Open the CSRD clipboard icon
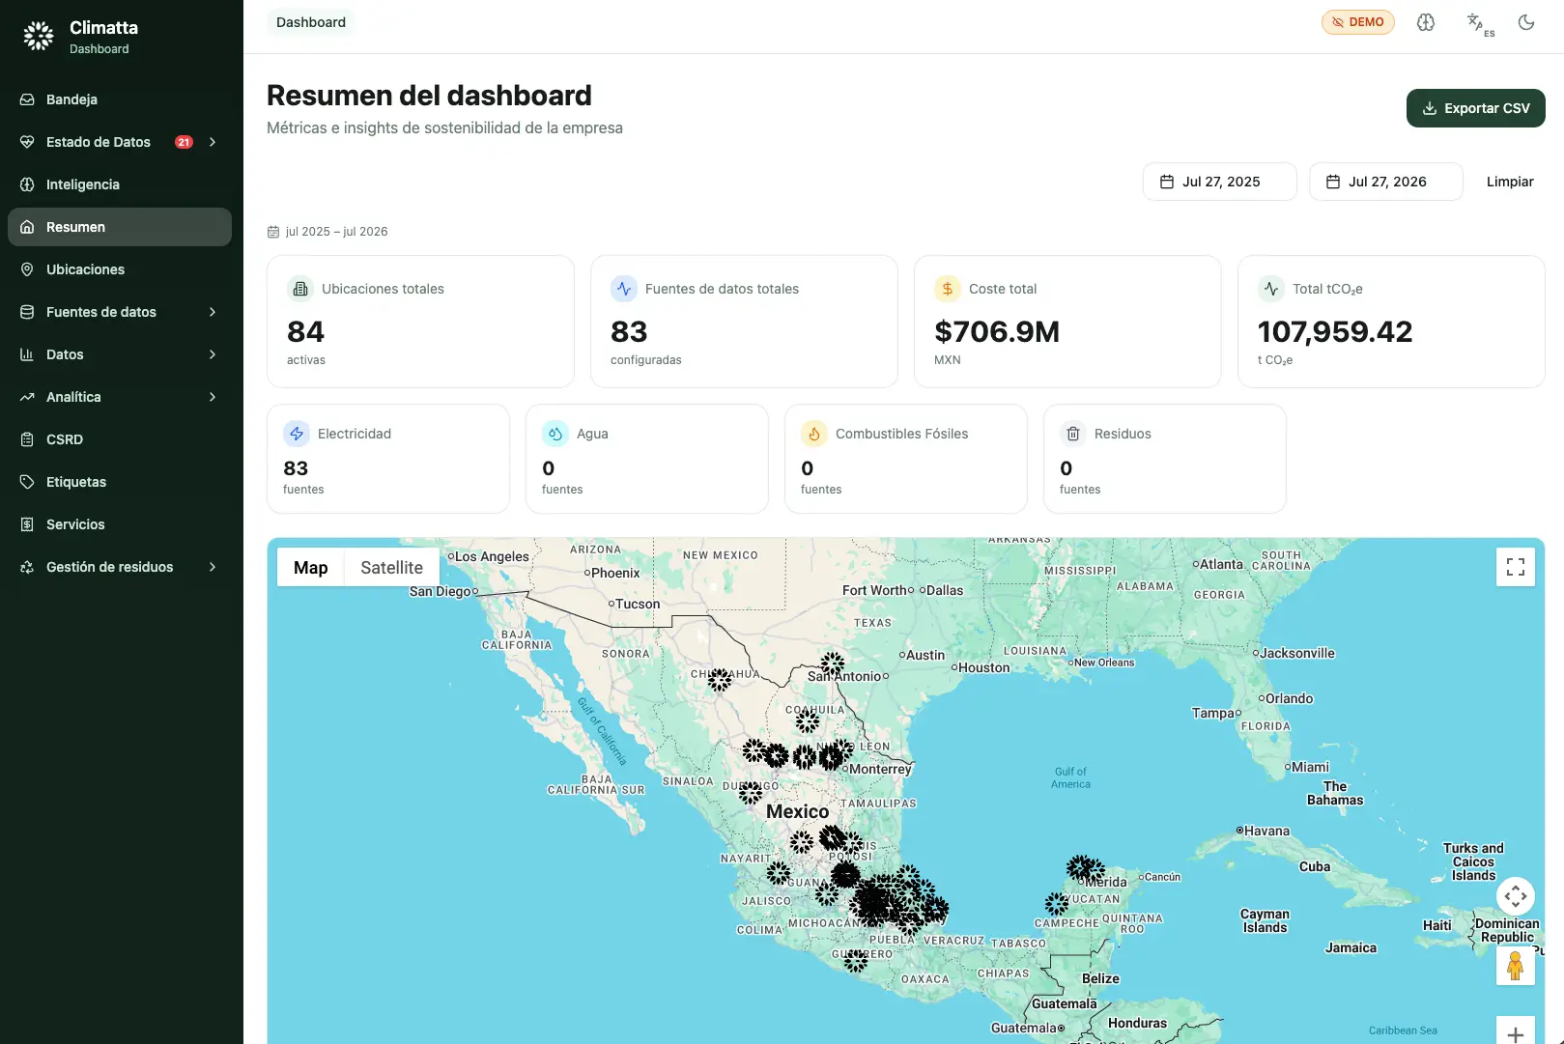This screenshot has height=1044, width=1564. pyautogui.click(x=27, y=439)
